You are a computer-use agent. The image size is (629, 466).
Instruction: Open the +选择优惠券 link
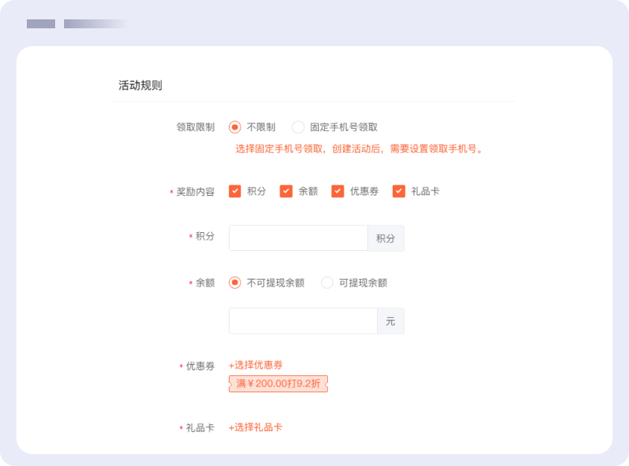pos(256,365)
